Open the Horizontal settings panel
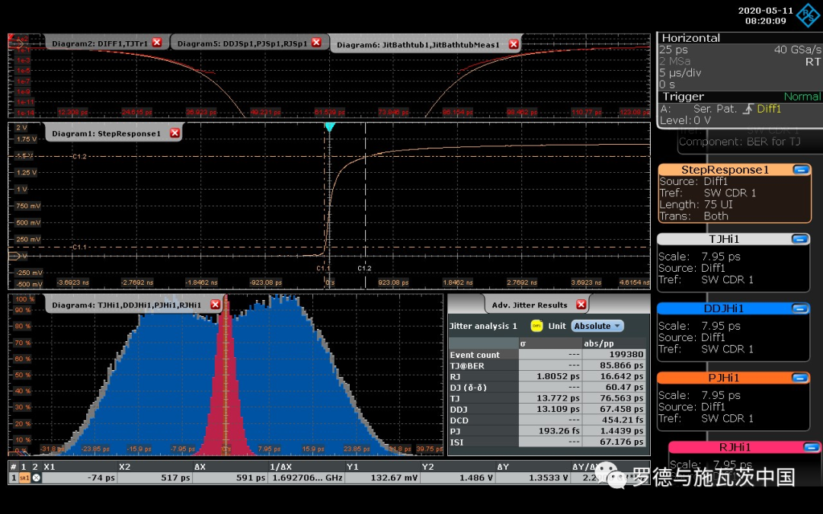The height and width of the screenshot is (514, 823). pyautogui.click(x=690, y=38)
